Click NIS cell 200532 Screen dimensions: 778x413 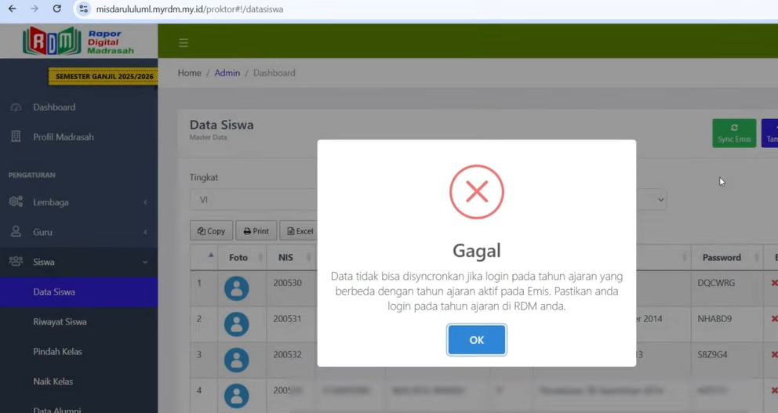(x=287, y=354)
